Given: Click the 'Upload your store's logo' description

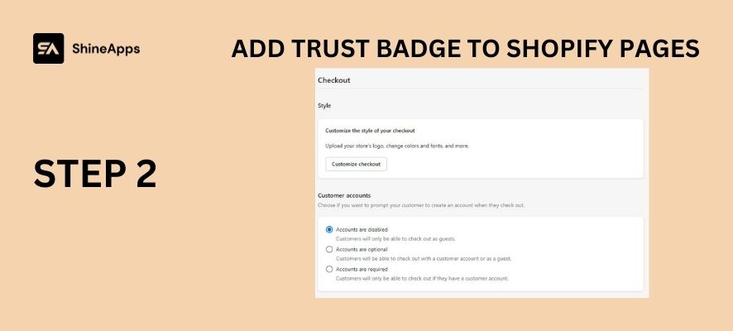Looking at the screenshot, I should coord(397,146).
